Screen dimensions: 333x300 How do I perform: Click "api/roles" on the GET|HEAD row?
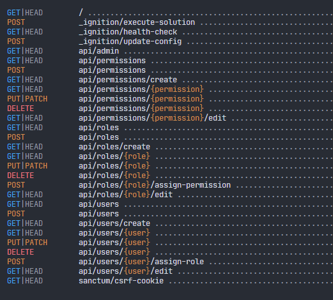coord(98,128)
